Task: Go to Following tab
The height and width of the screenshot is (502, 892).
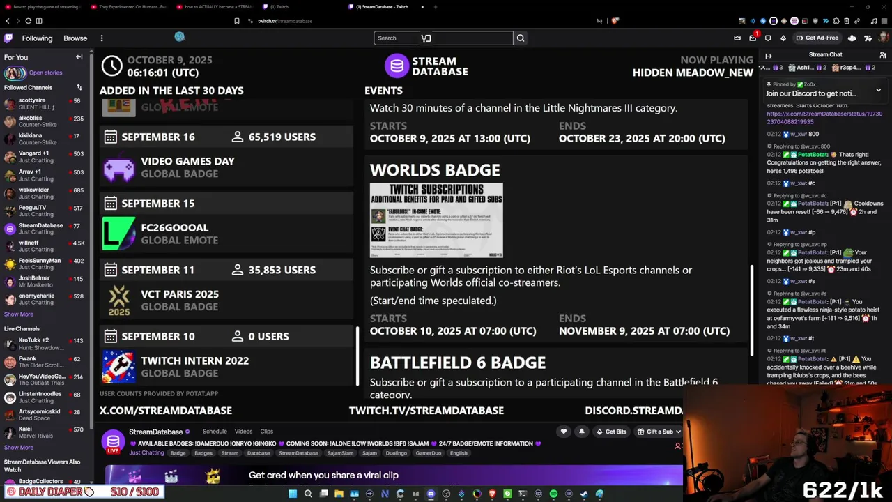Action: (37, 38)
